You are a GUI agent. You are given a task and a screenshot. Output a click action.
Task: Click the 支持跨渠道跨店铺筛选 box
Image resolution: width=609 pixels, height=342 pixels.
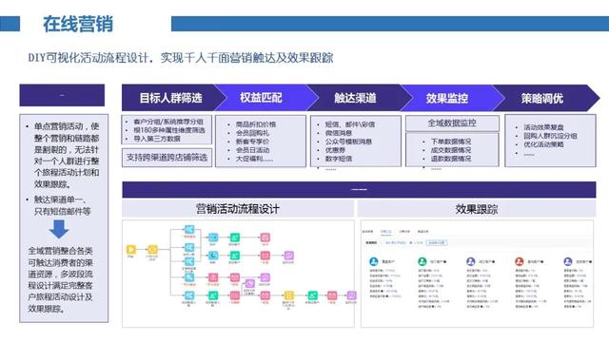coord(167,158)
